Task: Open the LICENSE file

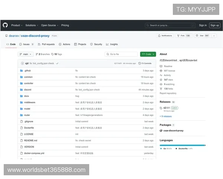Action: click(29, 134)
